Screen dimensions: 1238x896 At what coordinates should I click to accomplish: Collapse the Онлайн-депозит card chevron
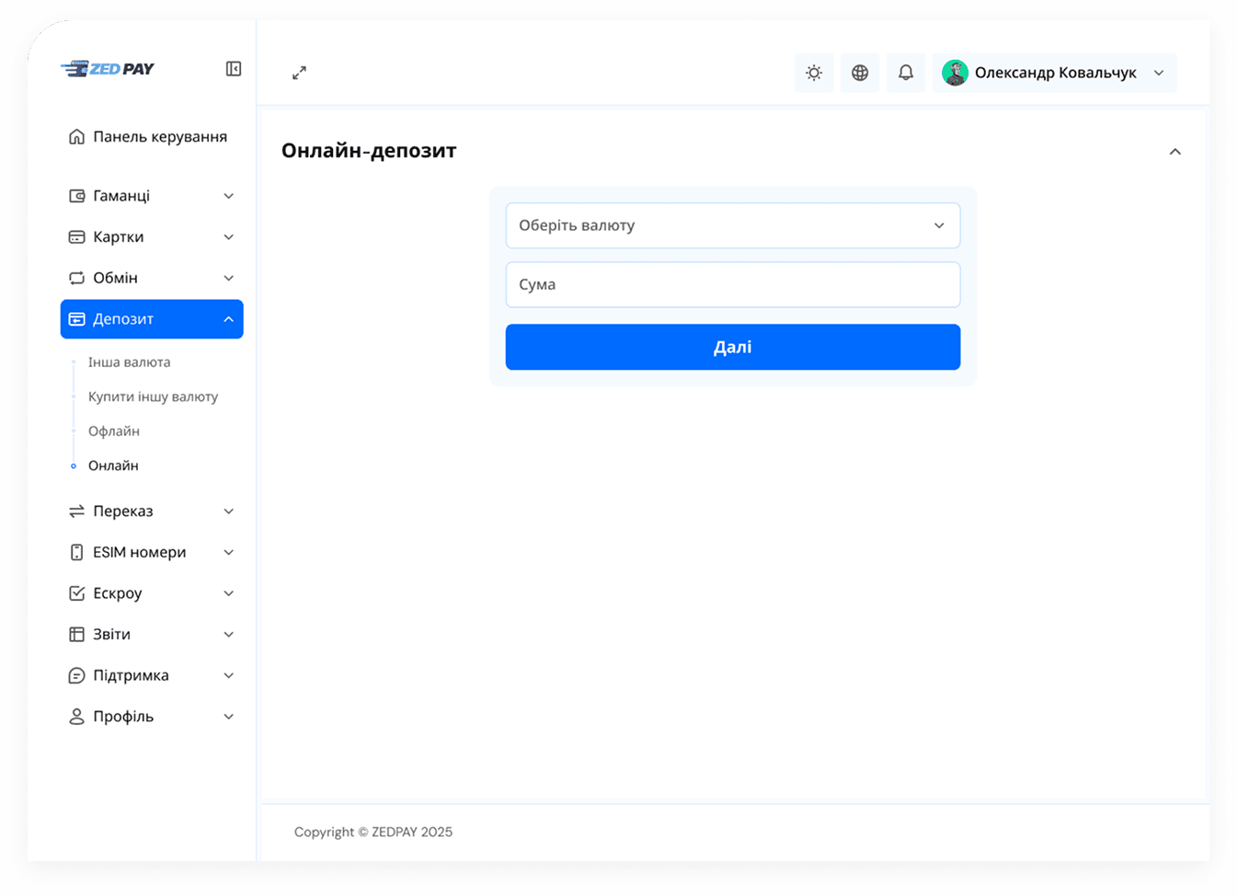[x=1175, y=152]
